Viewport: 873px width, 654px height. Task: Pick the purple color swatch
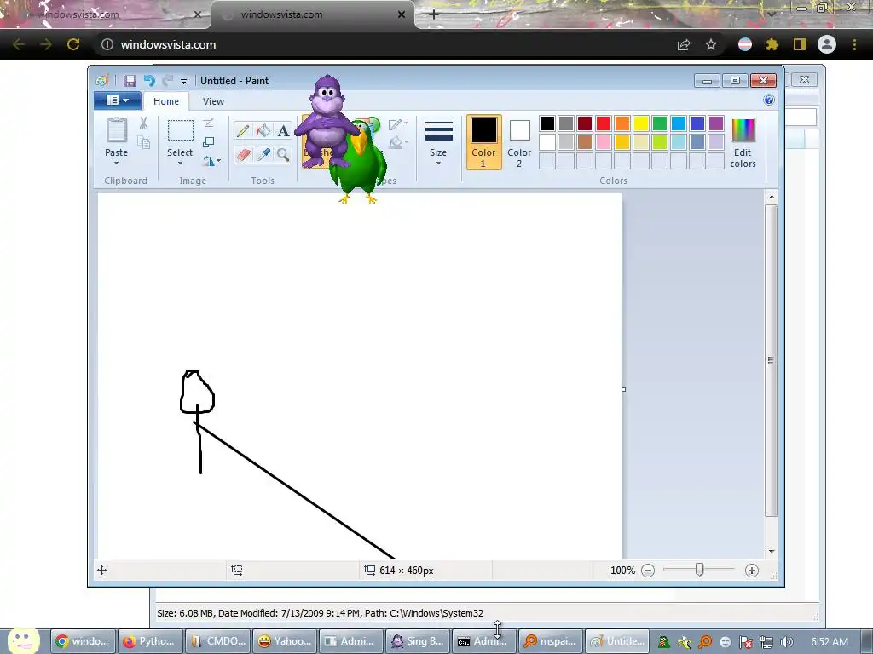point(716,123)
